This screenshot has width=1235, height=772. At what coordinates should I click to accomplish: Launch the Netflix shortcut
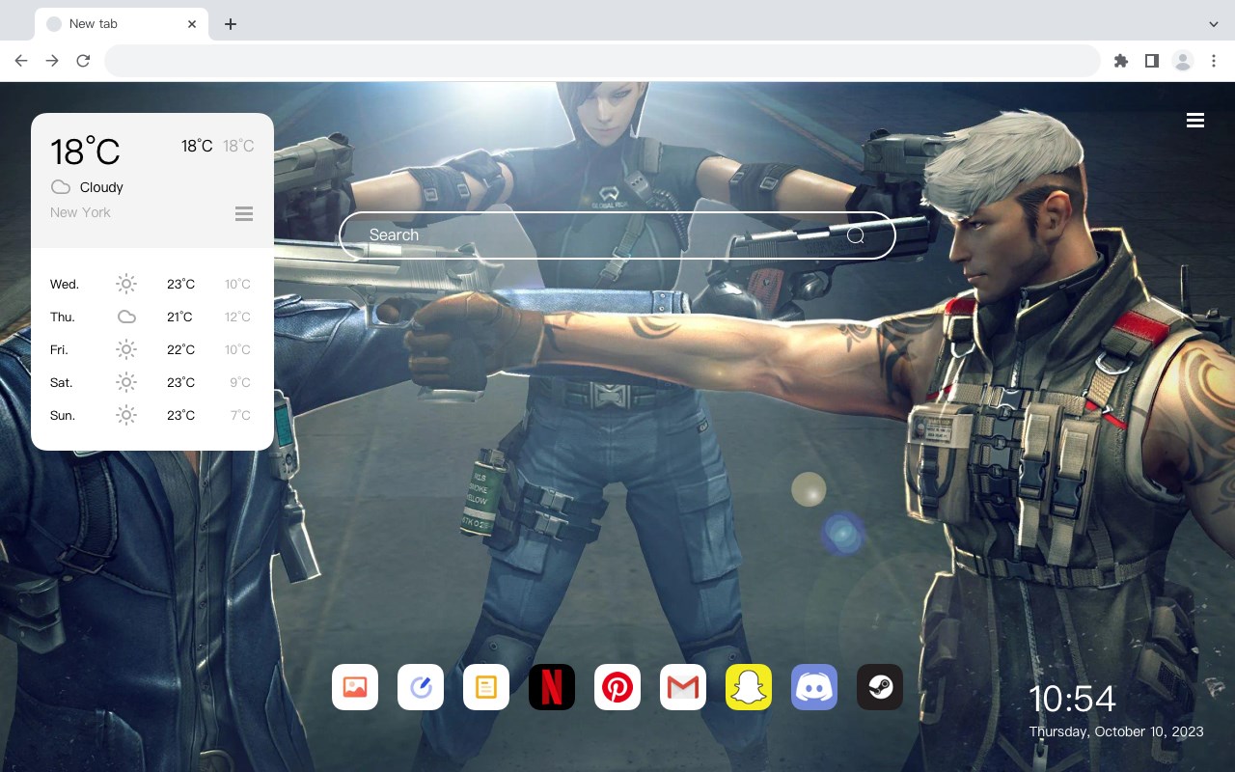point(552,687)
